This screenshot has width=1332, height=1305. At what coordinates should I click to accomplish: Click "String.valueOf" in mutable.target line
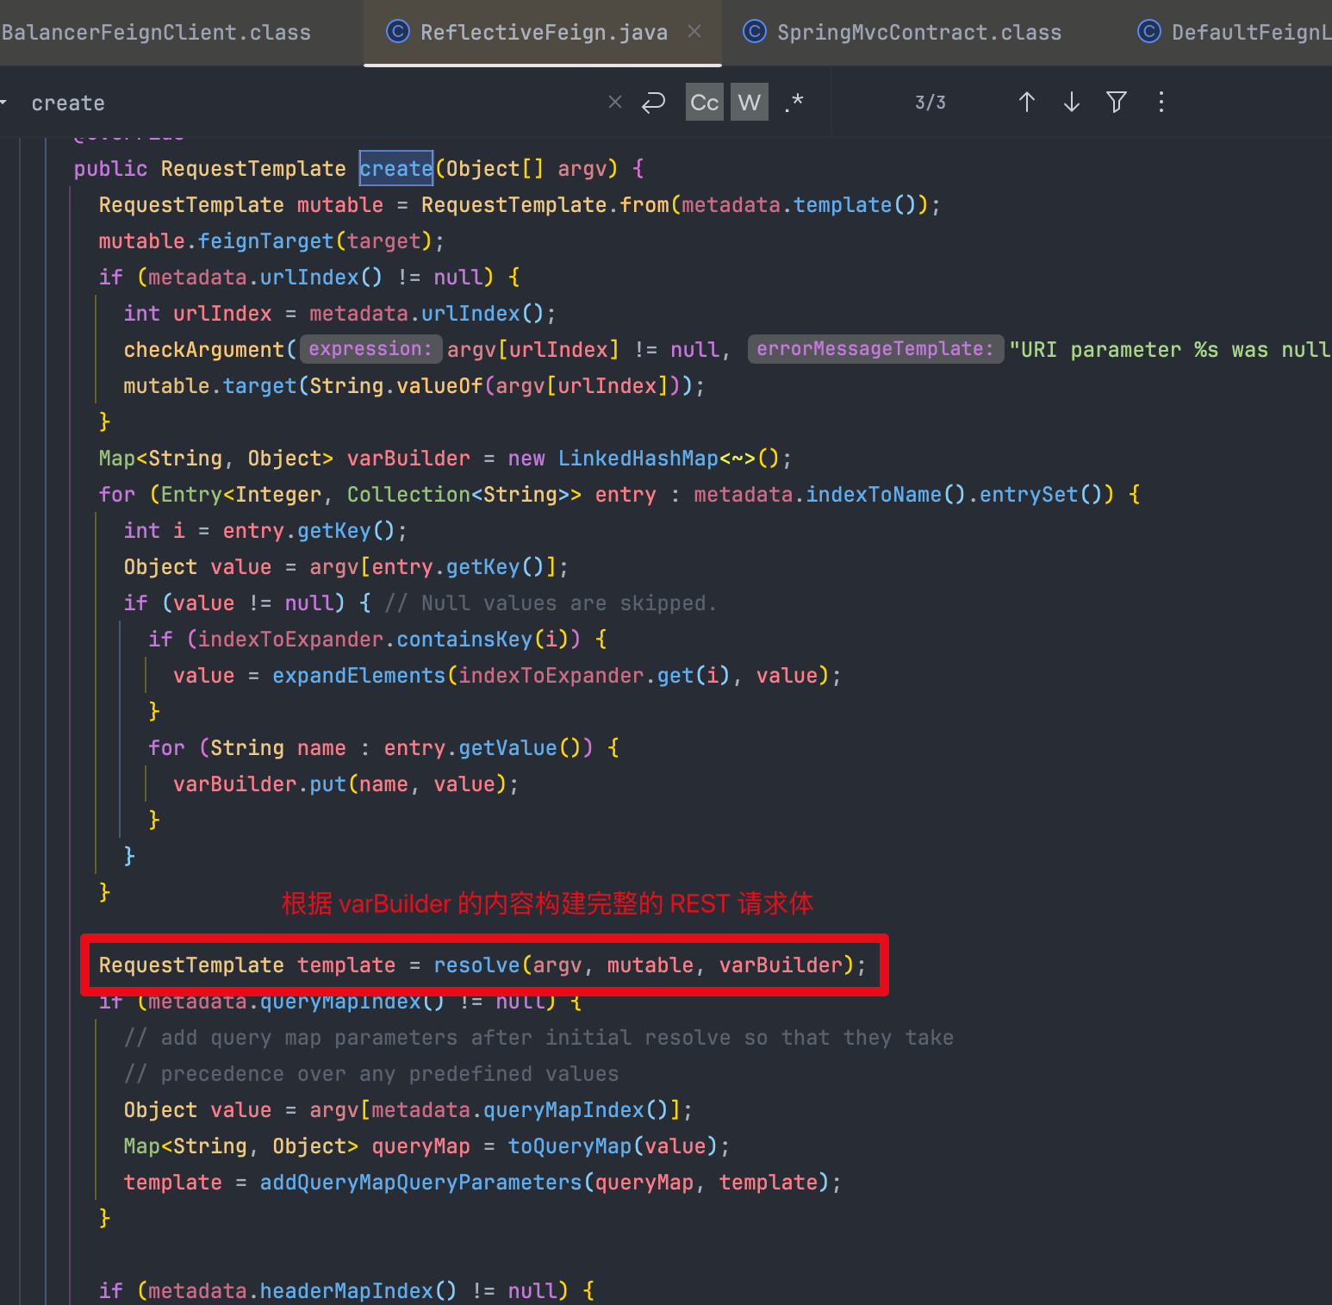[x=396, y=386]
